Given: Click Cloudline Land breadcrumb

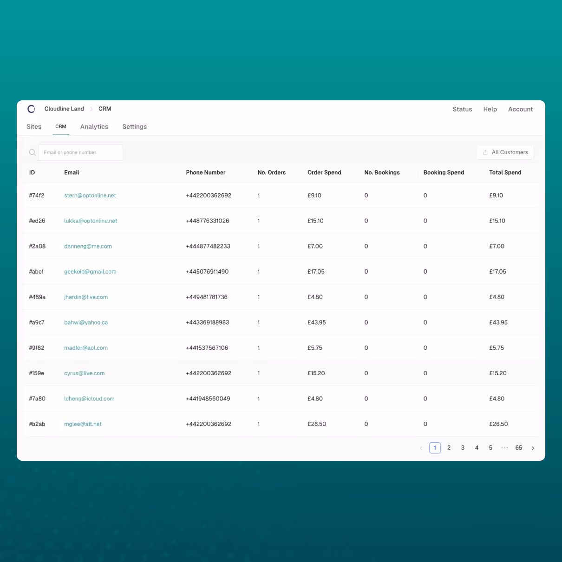Looking at the screenshot, I should 64,109.
